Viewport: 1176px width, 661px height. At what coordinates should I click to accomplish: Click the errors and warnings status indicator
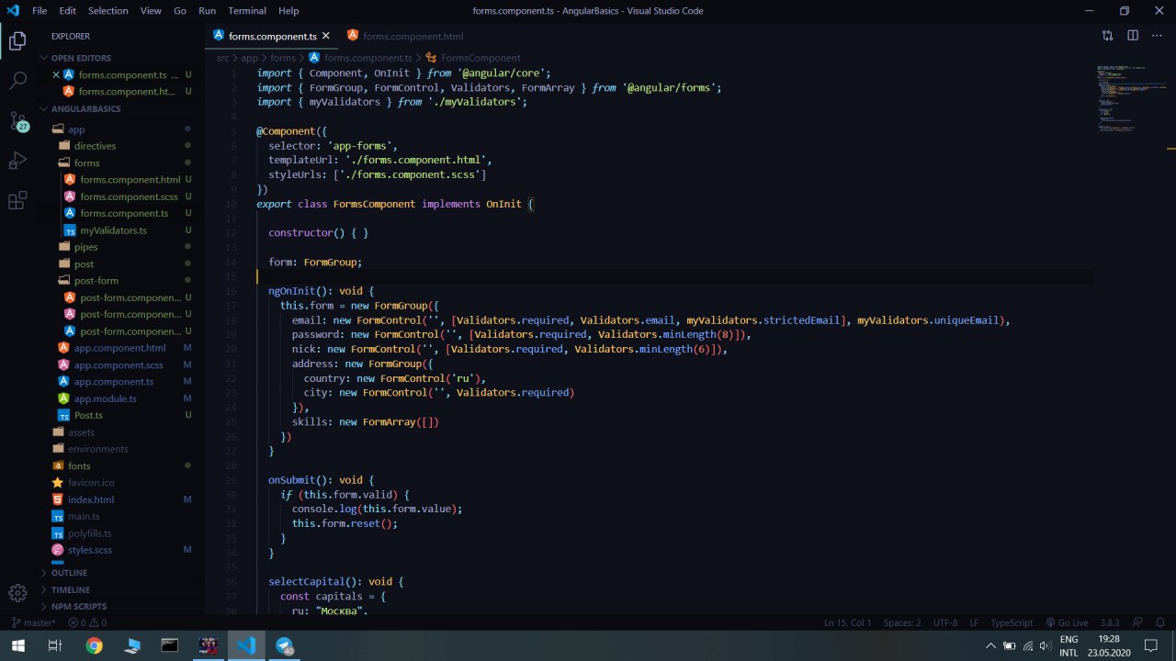87,622
